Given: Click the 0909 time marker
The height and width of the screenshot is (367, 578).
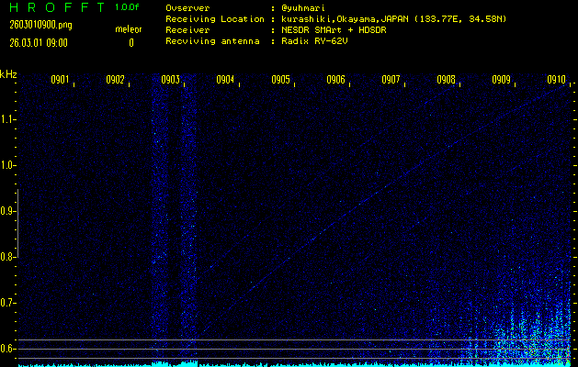Looking at the screenshot, I should pyautogui.click(x=502, y=80).
